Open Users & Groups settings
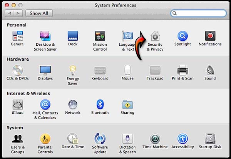The image size is (231, 159). click(x=18, y=139)
